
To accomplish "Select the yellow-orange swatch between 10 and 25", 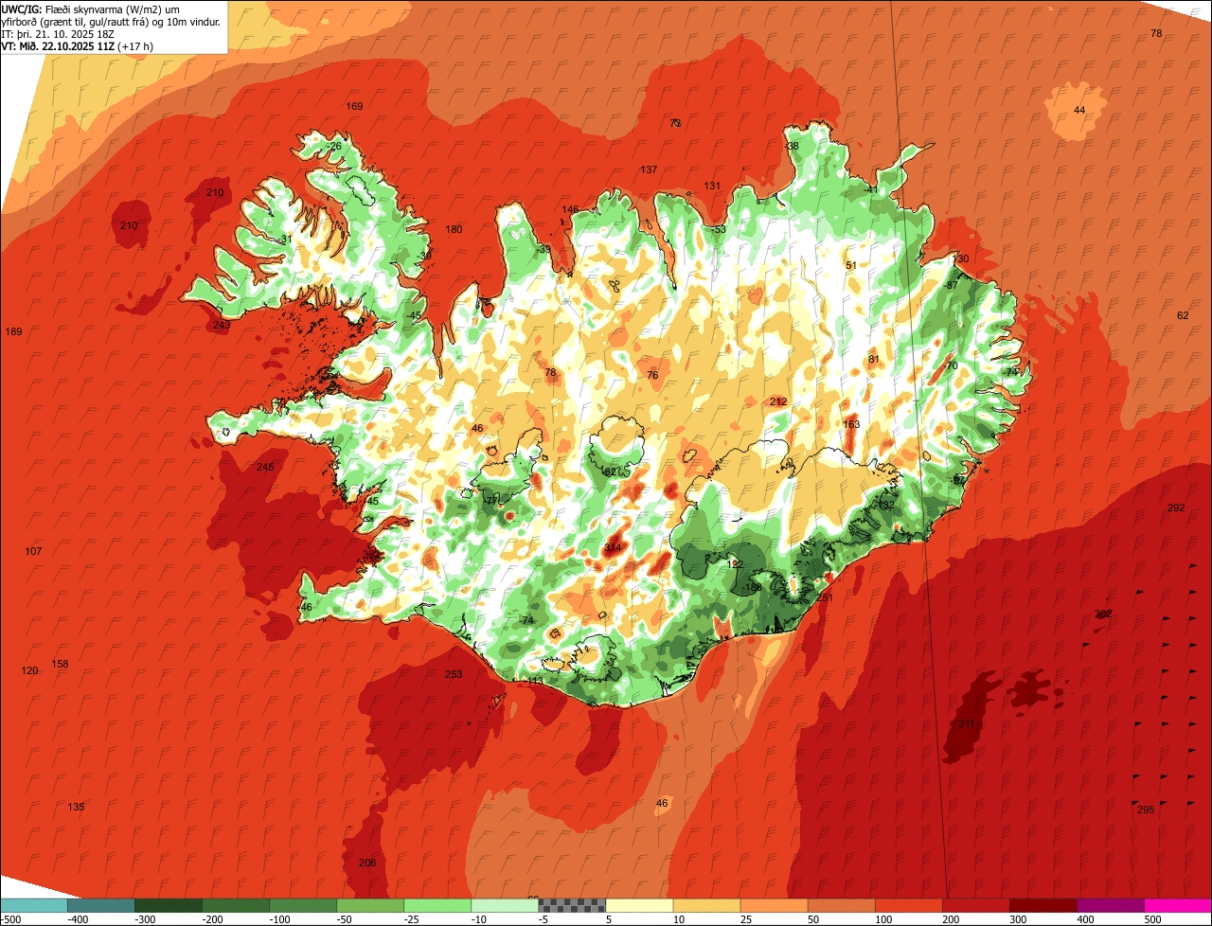I will click(706, 905).
